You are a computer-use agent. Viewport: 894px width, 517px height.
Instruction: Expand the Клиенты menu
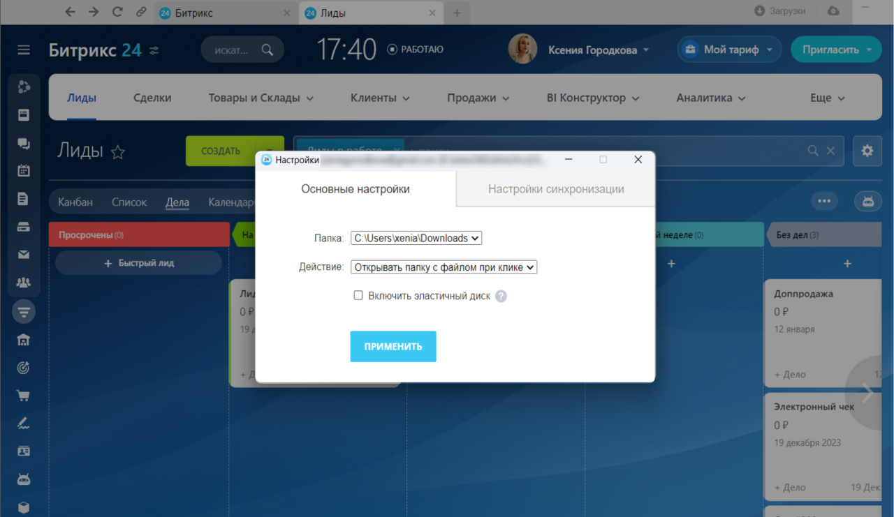pos(380,98)
